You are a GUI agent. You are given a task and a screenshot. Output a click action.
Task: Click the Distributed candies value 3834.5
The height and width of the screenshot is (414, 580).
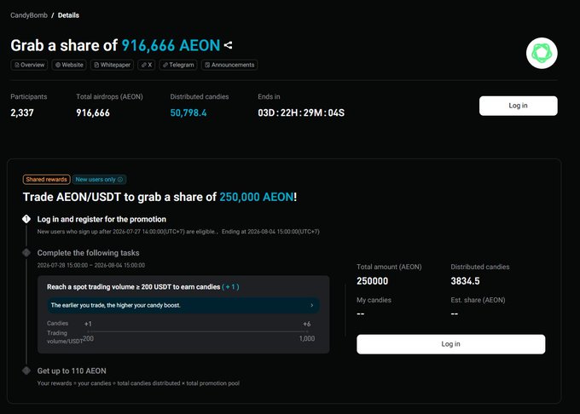coord(465,281)
